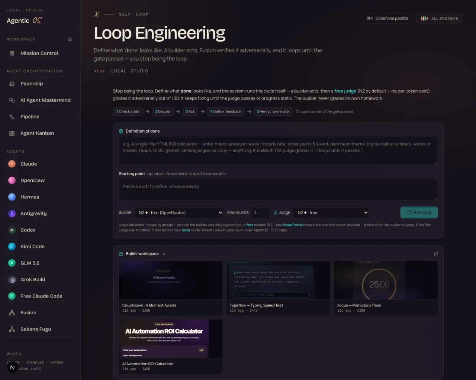Image resolution: width=476 pixels, height=380 pixels.
Task: Click the AI Agent Mastermind chat icon
Action: click(12, 100)
